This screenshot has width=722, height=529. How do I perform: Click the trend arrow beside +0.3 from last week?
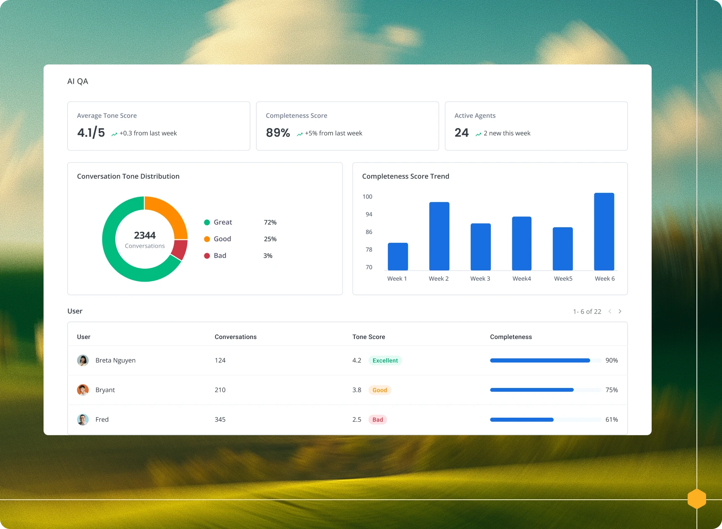[114, 134]
